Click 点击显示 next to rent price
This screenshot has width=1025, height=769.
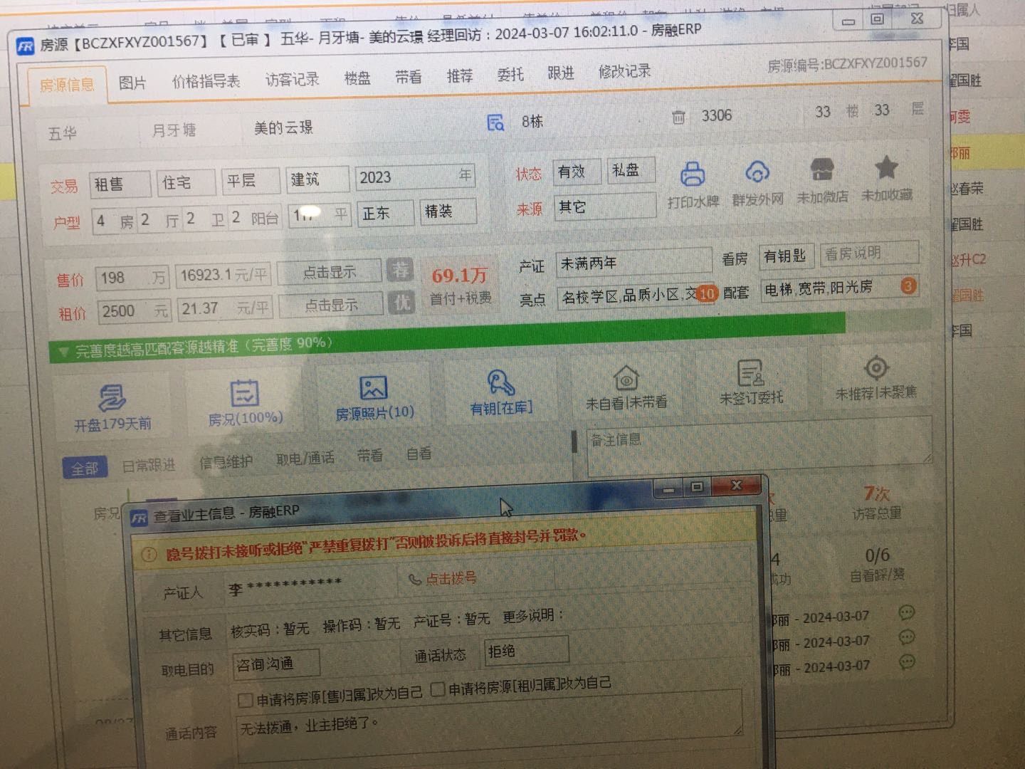[331, 305]
